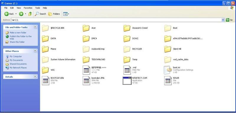Select the e54c1079a0ddc1f471addc361 folder icon
The width and height of the screenshot is (236, 113).
[168, 39]
